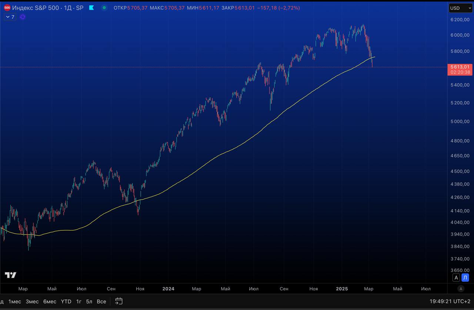
Task: Select the Все time range
Action: [x=101, y=301]
